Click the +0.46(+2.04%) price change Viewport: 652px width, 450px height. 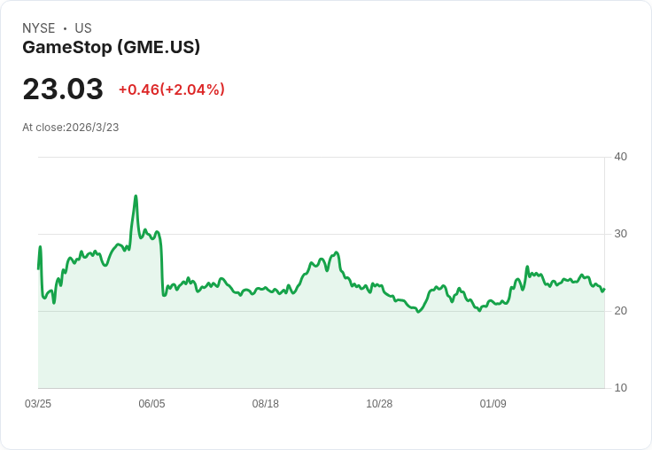pyautogui.click(x=171, y=89)
